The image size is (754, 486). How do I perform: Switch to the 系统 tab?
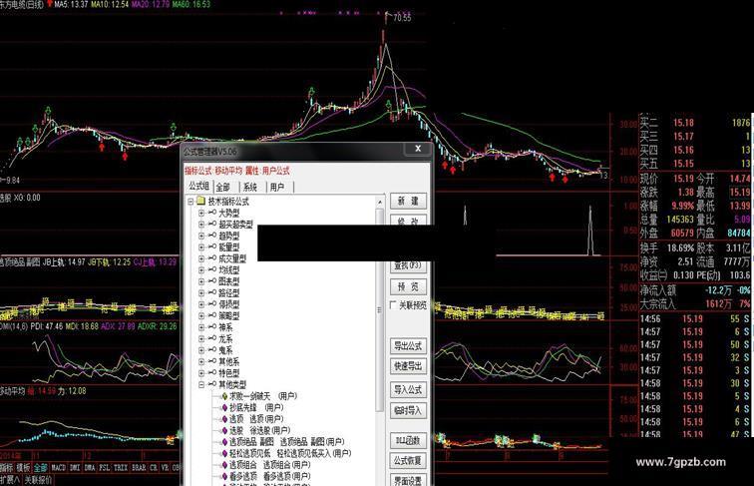pyautogui.click(x=250, y=188)
